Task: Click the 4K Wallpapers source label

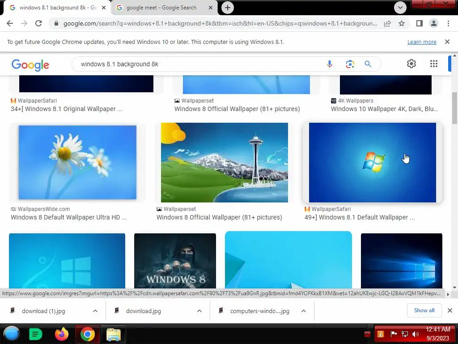Action: click(x=356, y=101)
